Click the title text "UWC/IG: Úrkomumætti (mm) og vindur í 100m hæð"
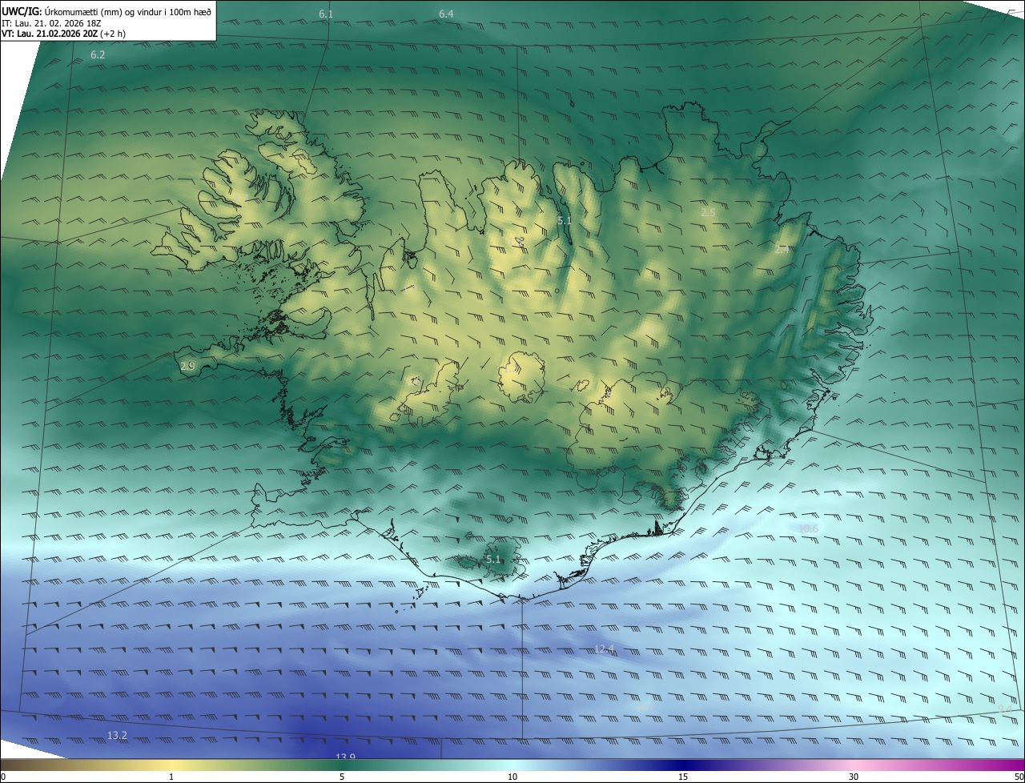 coord(107,11)
